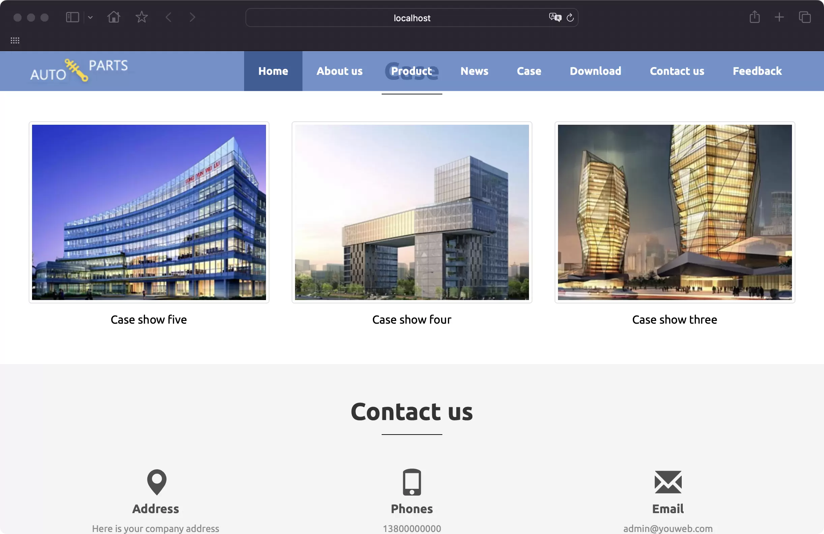Click the address location pin icon
Viewport: 824px width, 534px height.
155,480
